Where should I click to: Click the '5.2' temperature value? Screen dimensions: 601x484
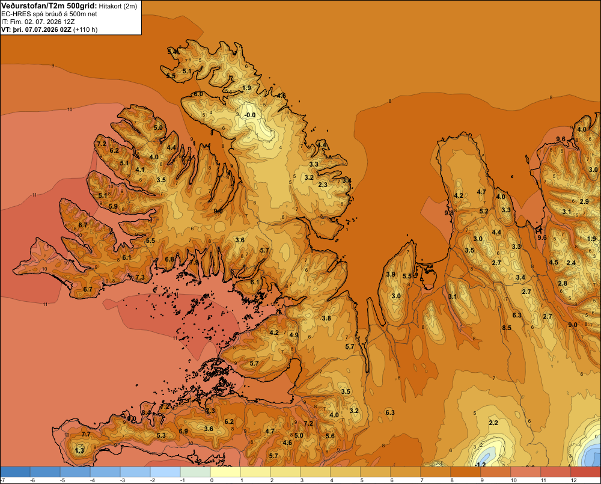click(x=484, y=211)
